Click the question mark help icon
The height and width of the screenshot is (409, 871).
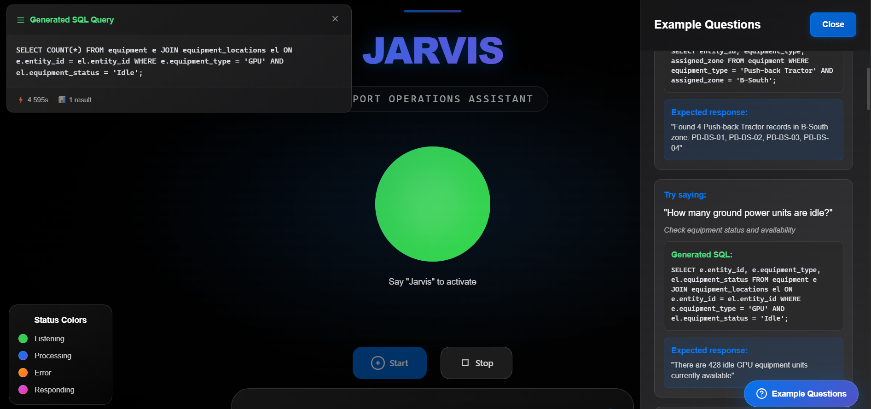click(x=761, y=394)
